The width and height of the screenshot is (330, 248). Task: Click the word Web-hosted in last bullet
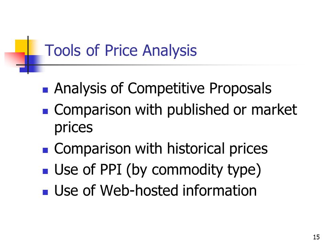[139, 190]
